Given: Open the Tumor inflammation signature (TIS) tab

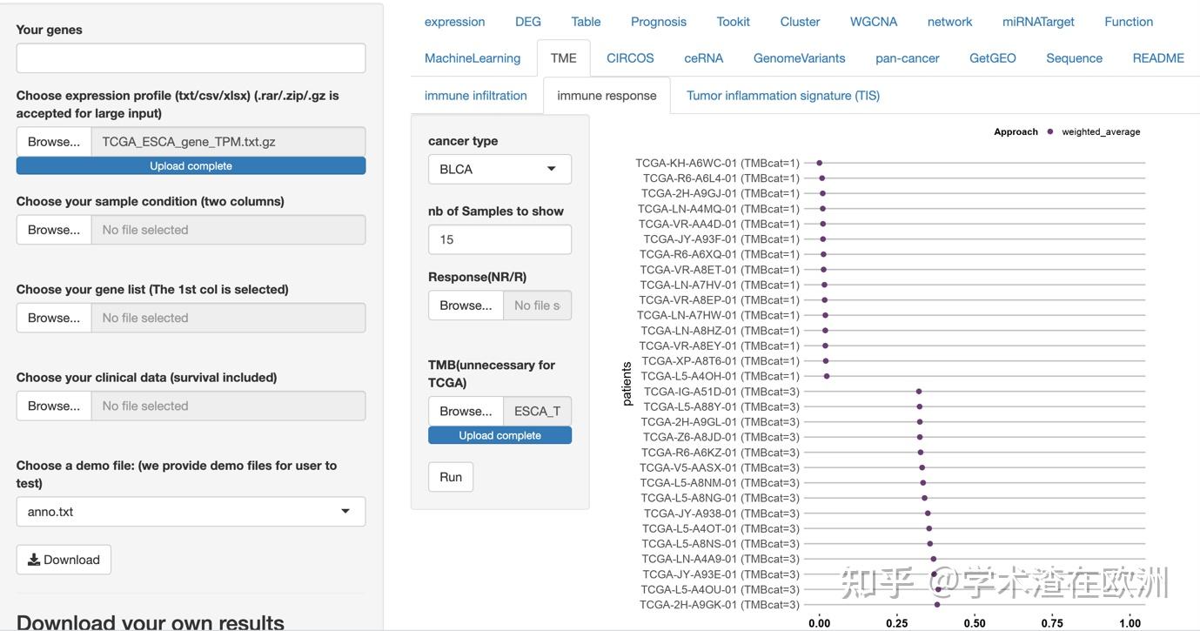Looking at the screenshot, I should point(781,95).
